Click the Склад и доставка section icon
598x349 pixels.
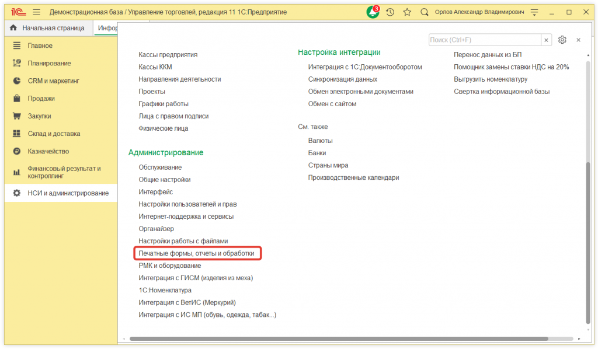17,134
